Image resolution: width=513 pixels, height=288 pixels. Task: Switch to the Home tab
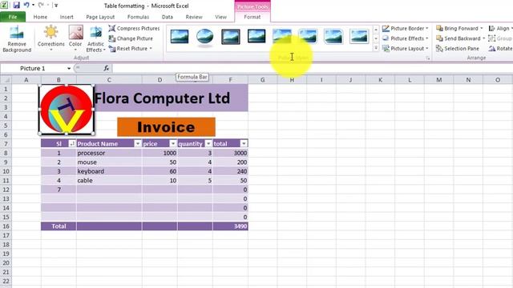click(40, 17)
